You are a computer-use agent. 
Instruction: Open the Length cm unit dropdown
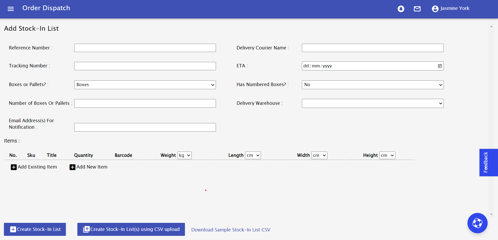(253, 155)
